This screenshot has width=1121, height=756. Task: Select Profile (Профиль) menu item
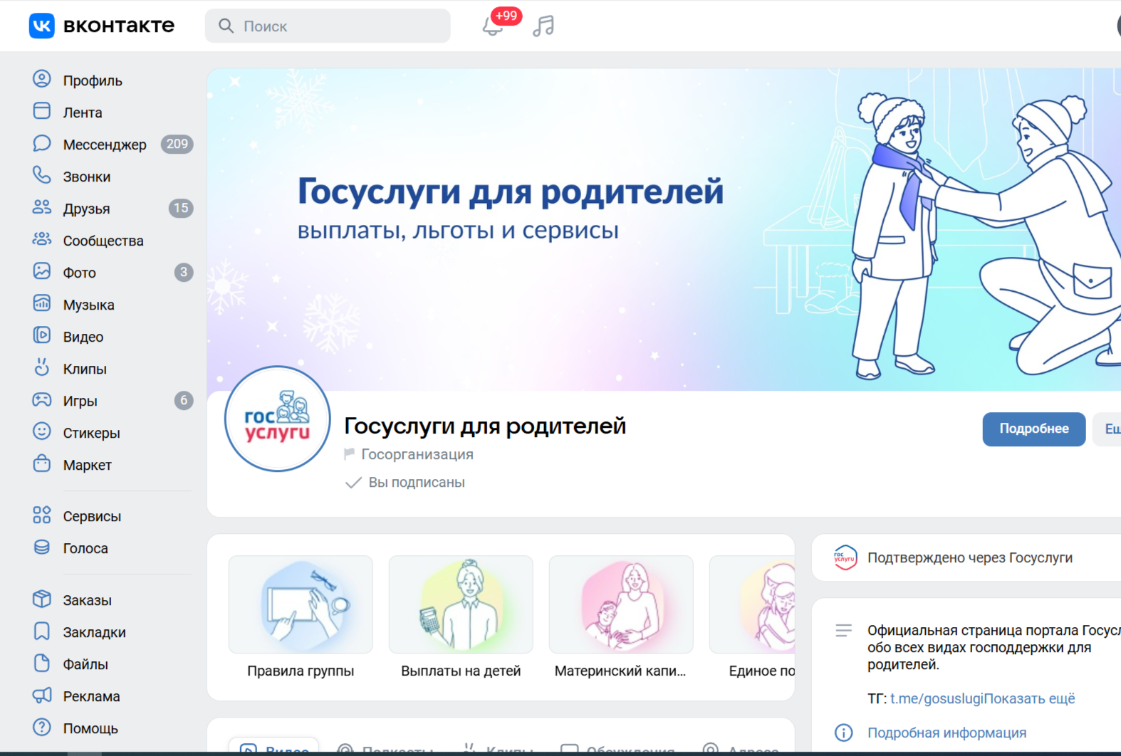(x=92, y=80)
